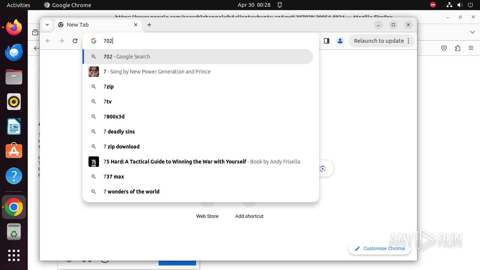Click the Google Chrome dock icon
The image size is (480, 270).
point(14,207)
